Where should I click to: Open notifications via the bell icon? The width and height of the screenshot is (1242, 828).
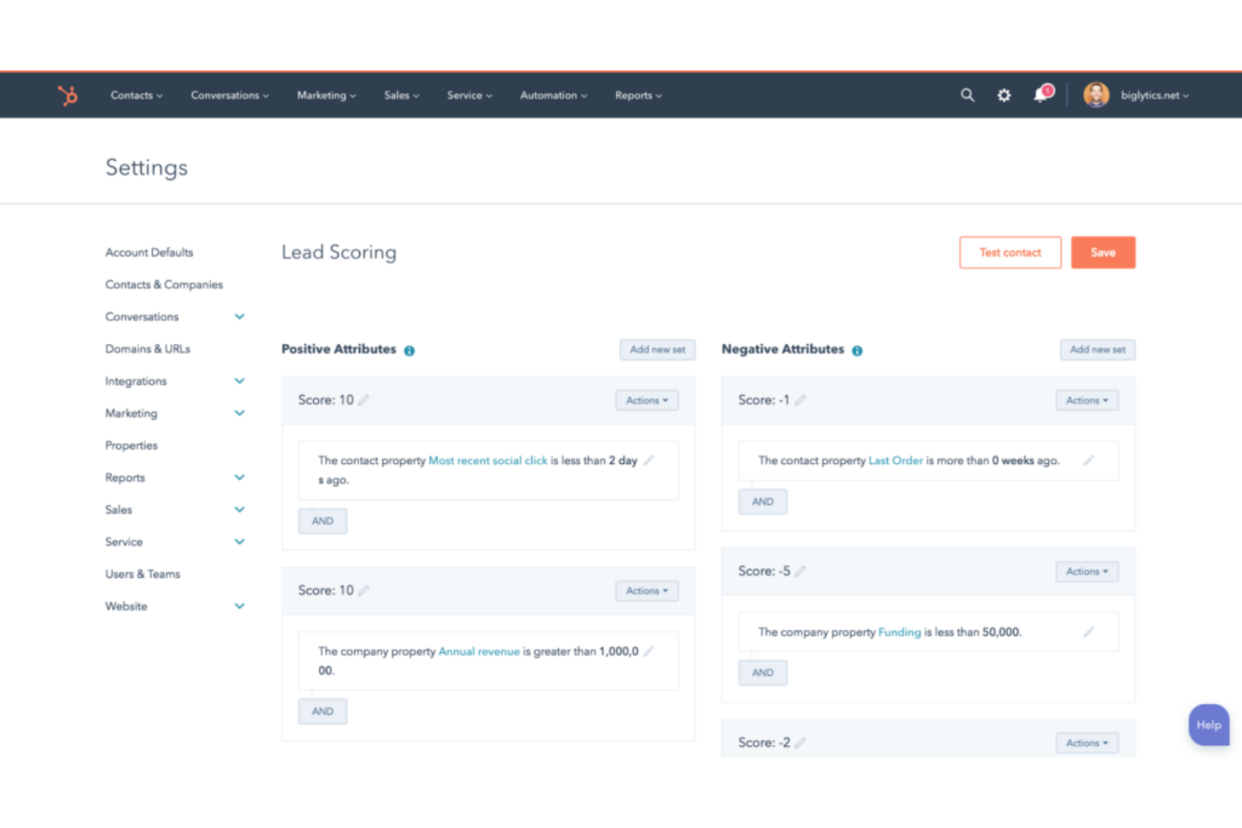point(1040,95)
